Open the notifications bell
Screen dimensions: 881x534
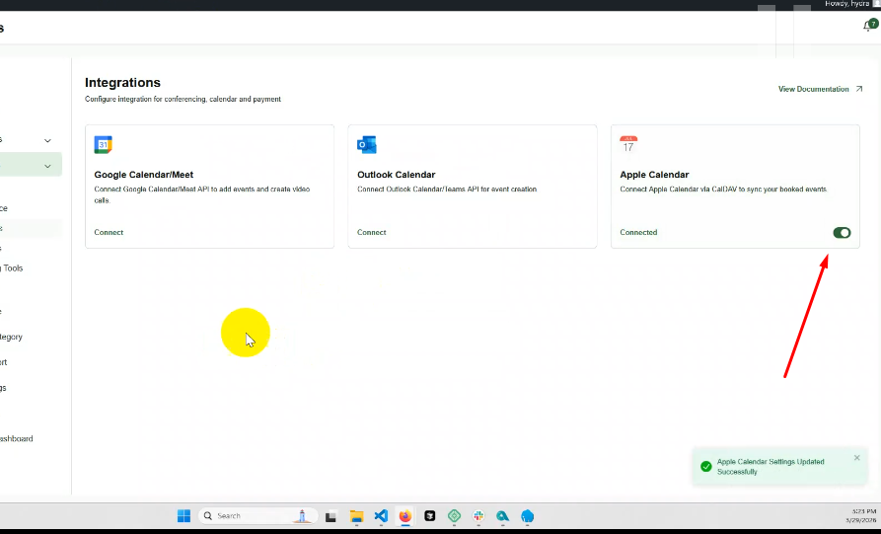coord(869,26)
